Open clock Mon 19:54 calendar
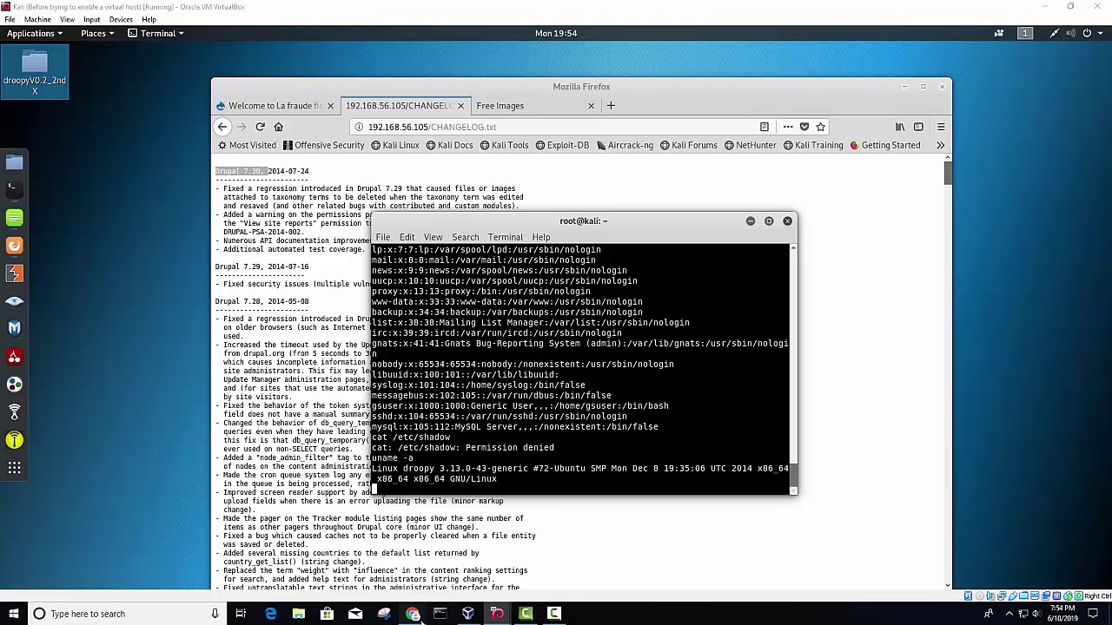 click(556, 33)
